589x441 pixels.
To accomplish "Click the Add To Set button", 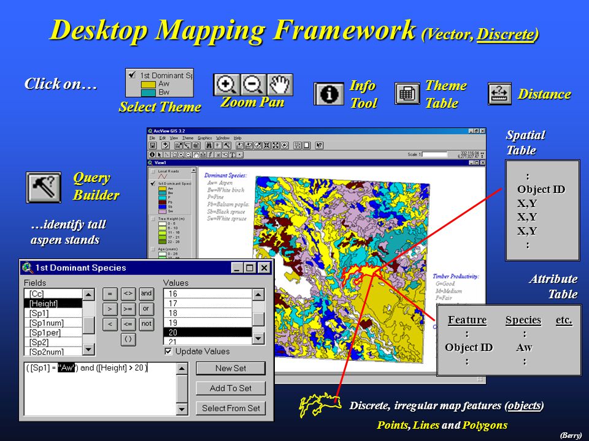I will click(231, 388).
